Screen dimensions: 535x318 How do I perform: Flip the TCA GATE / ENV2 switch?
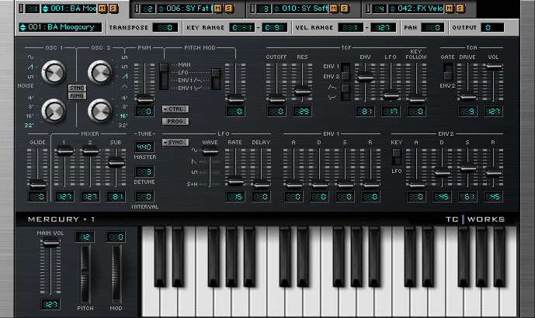pos(448,72)
